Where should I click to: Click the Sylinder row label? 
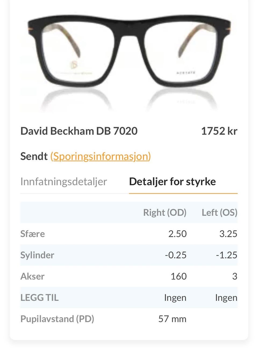click(x=37, y=255)
